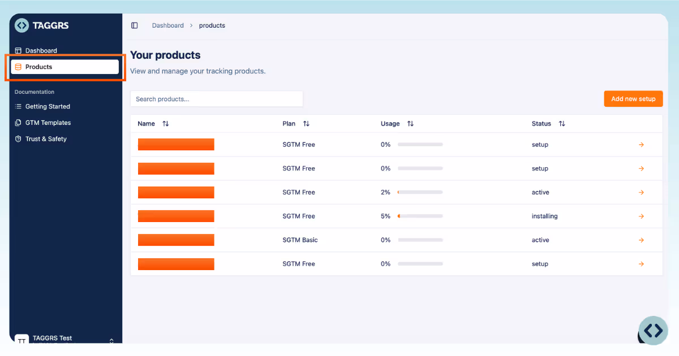Open the installing product's arrow

(641, 216)
